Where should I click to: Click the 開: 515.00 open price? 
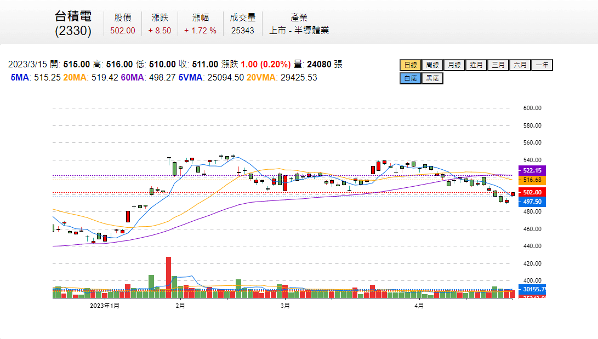[x=70, y=65]
